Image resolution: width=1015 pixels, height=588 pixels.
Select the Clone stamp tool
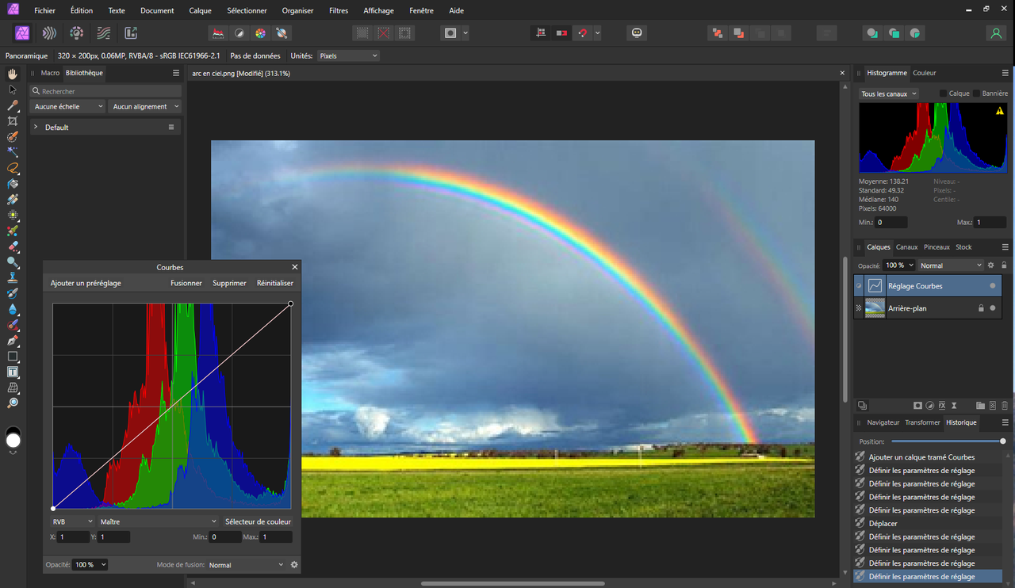pyautogui.click(x=13, y=277)
